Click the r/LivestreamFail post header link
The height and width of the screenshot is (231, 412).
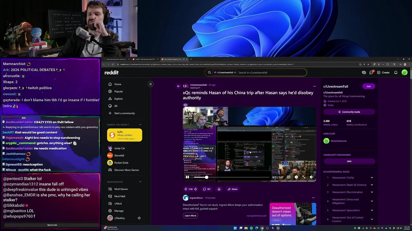(198, 85)
